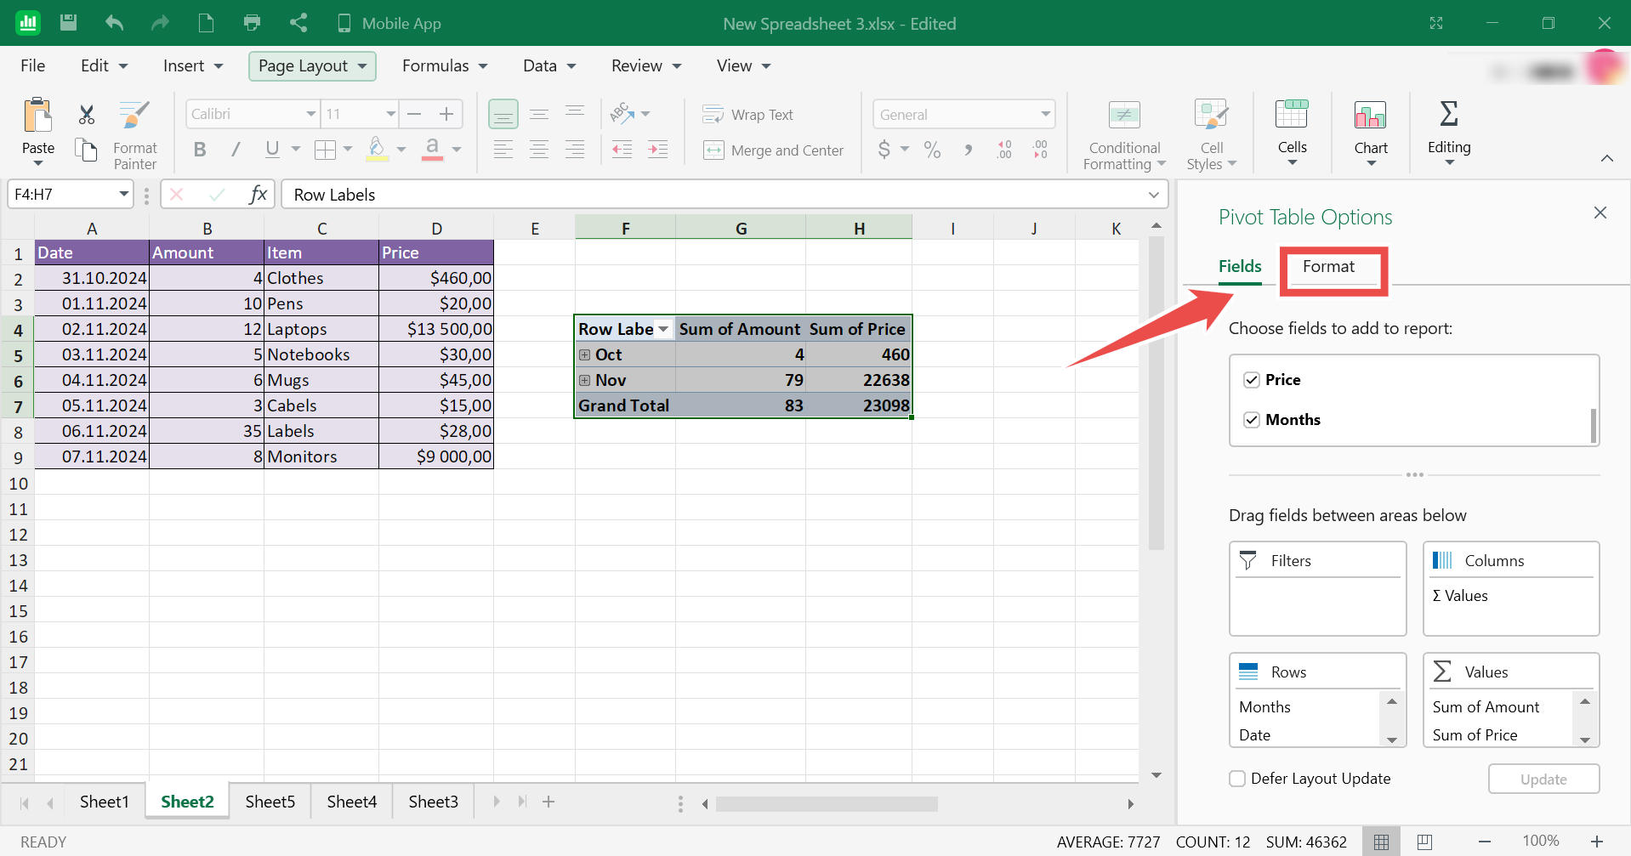Expand the Nov group in pivot table
The image size is (1631, 856).
point(585,380)
